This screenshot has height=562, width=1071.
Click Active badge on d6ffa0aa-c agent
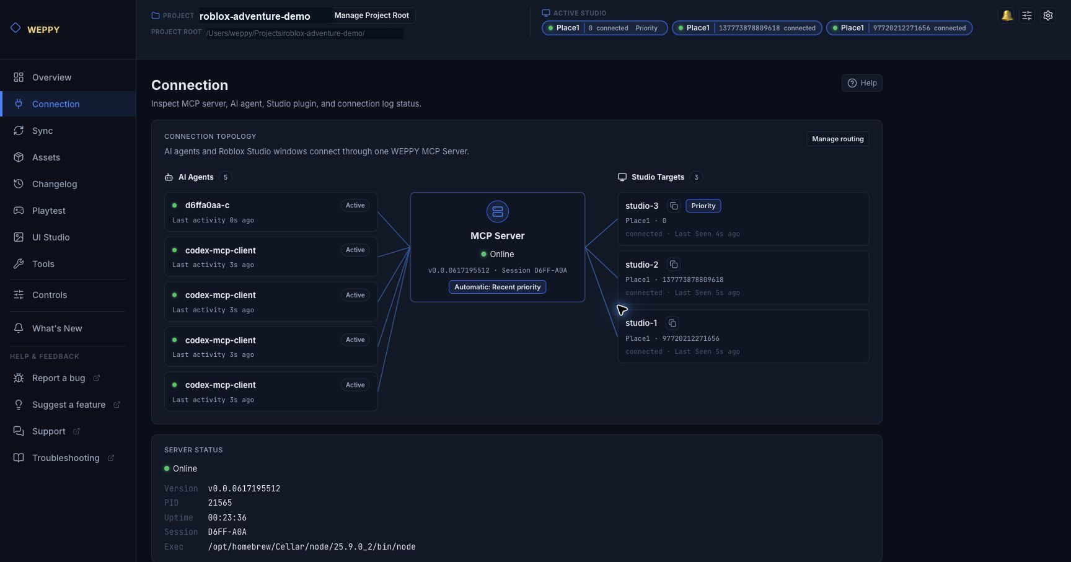355,205
